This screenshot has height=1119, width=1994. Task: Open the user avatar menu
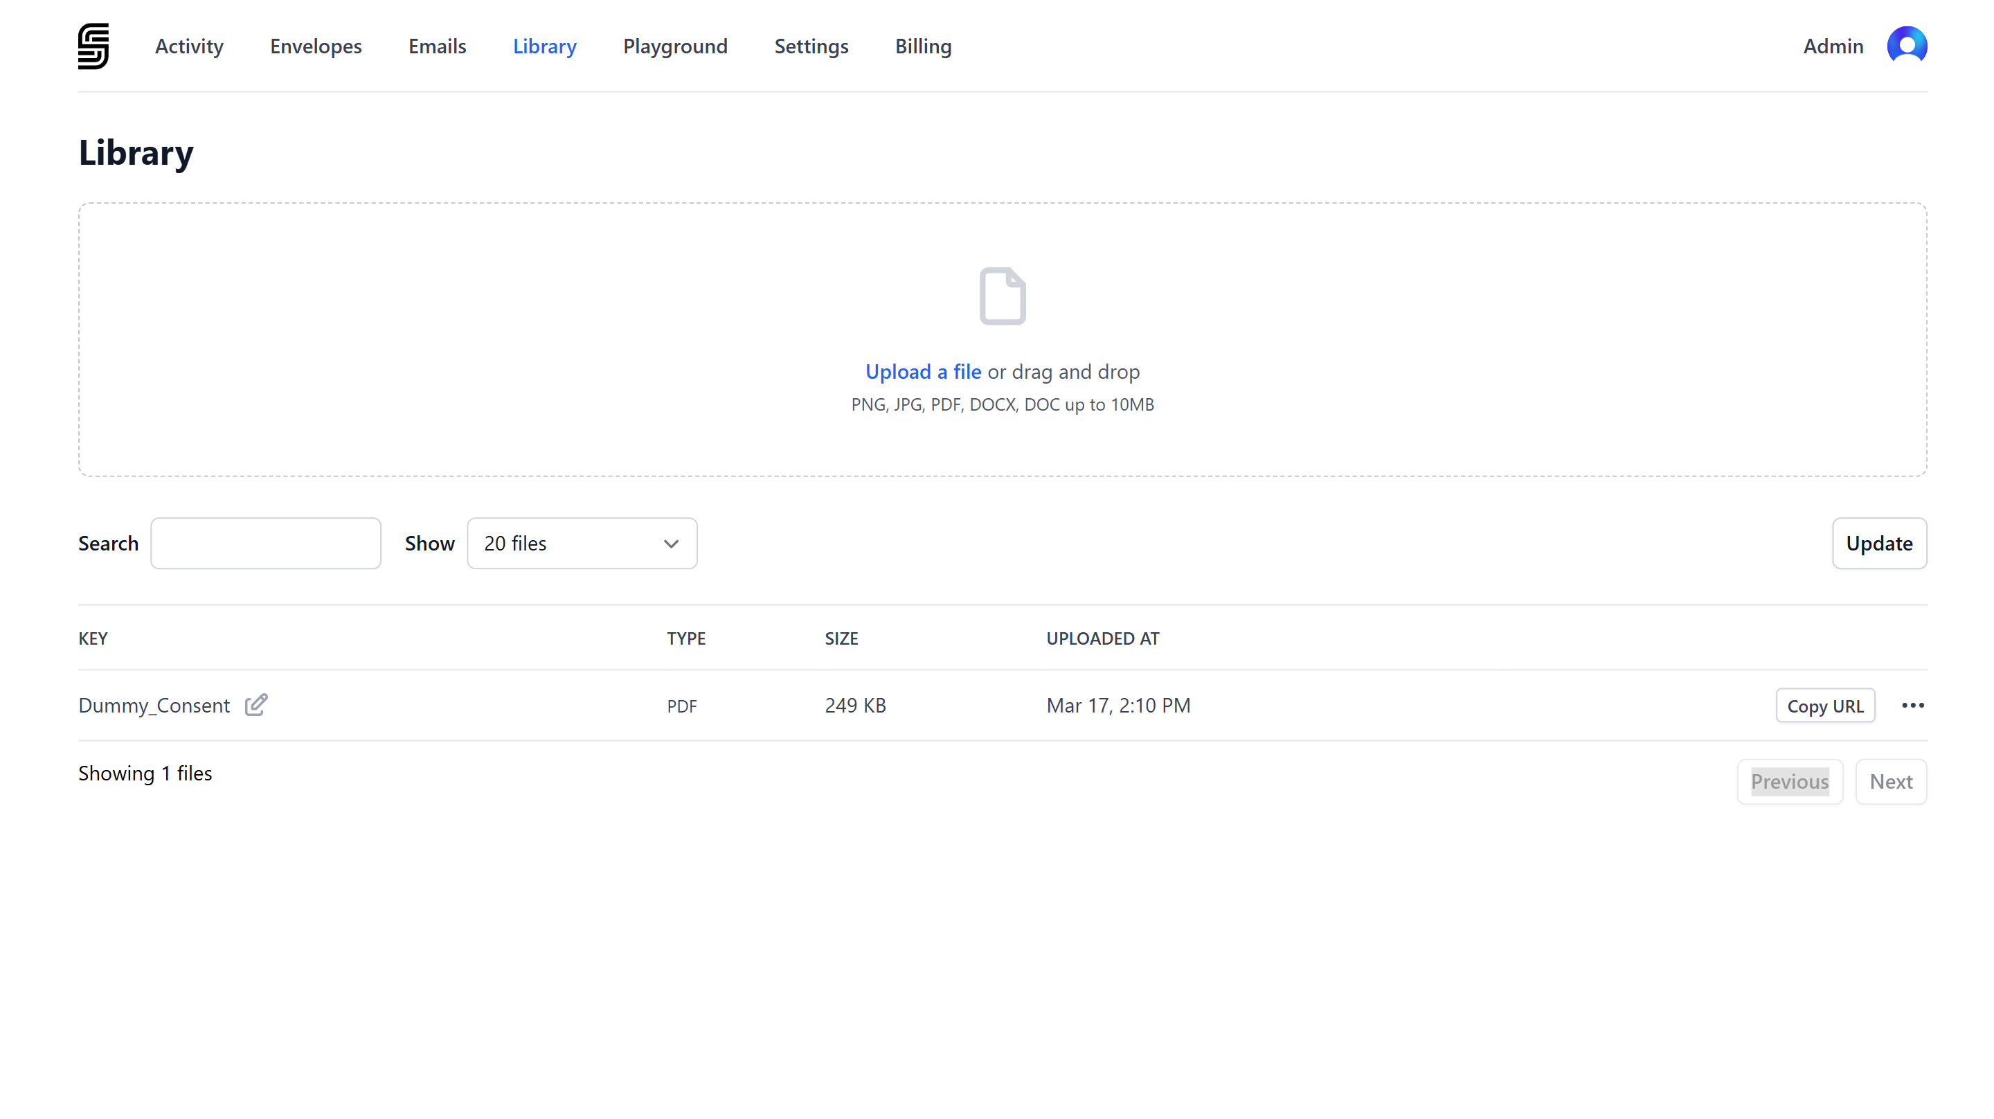point(1907,46)
